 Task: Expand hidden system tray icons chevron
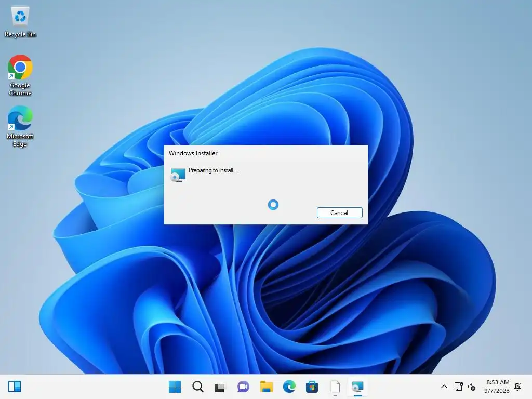(444, 387)
